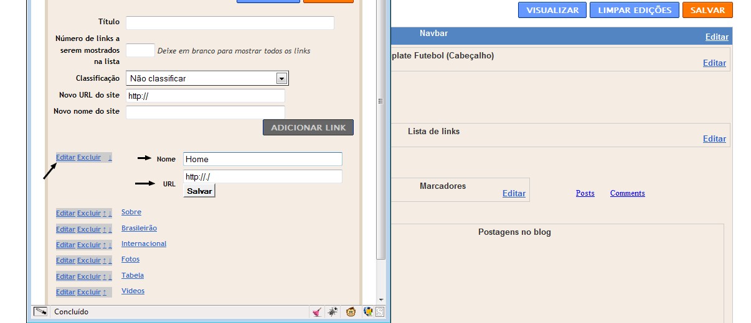Click the bug icon in the status bar
751x323 pixels.
[x=333, y=312]
